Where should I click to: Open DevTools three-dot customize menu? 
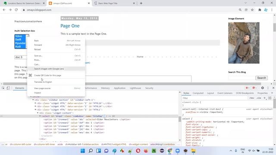click(268, 88)
